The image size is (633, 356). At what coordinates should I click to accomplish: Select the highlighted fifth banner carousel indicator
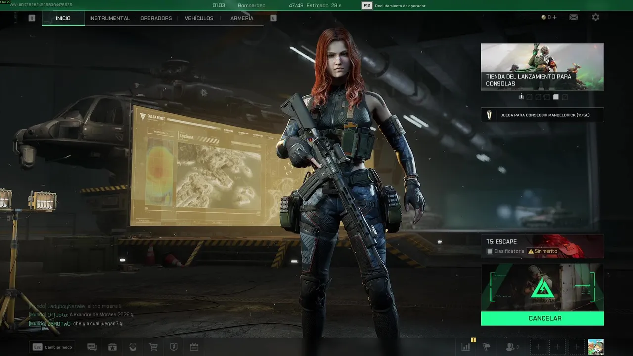[556, 97]
